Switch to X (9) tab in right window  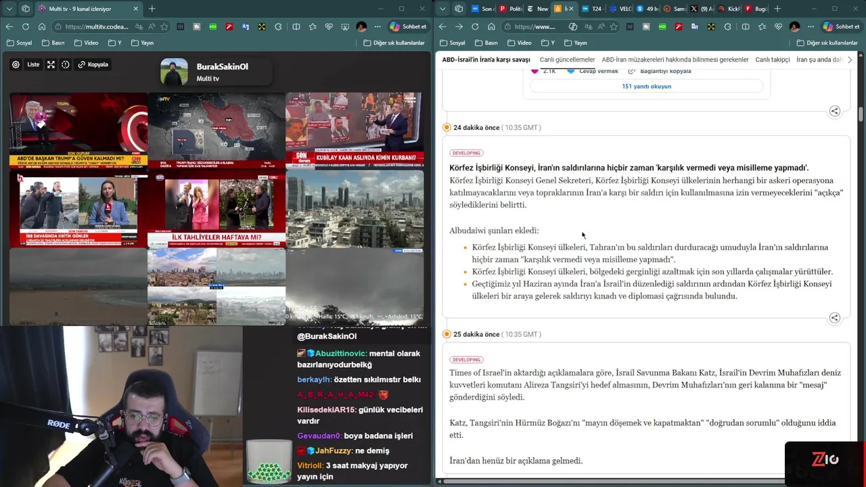tap(701, 9)
